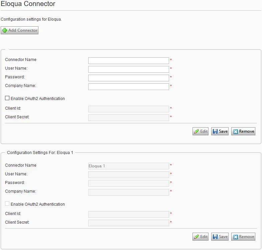
Task: Click the Eloqua 1 User Name field
Action: [128, 175]
